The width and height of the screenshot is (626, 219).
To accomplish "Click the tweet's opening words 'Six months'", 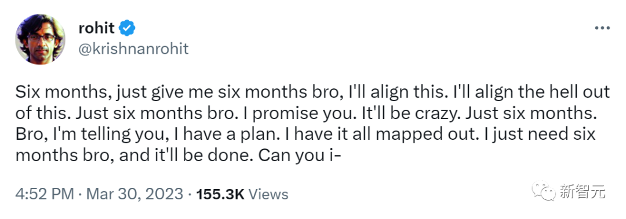I will point(59,92).
